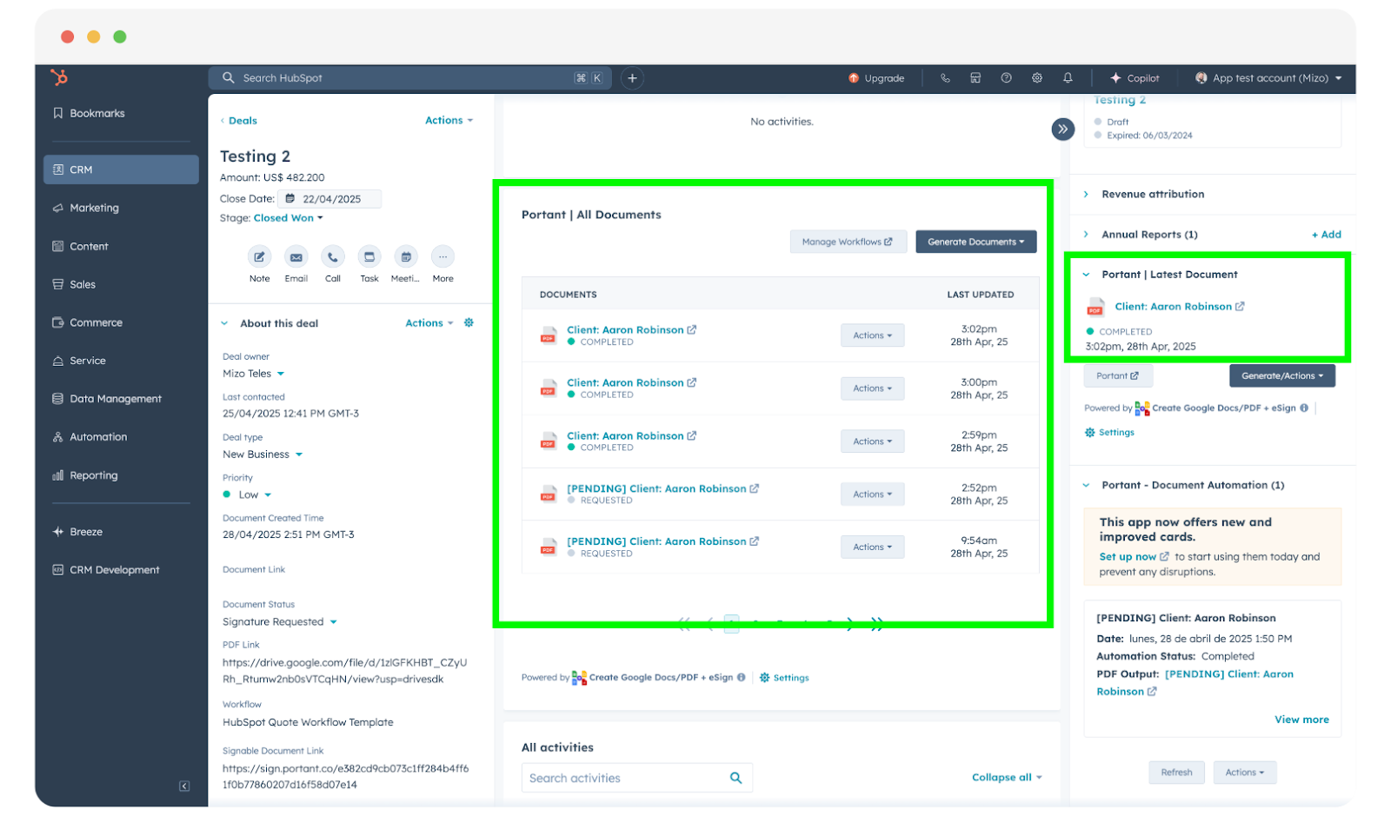Click the Upgrade button
Image resolution: width=1391 pixels, height=816 pixels.
pyautogui.click(x=876, y=78)
